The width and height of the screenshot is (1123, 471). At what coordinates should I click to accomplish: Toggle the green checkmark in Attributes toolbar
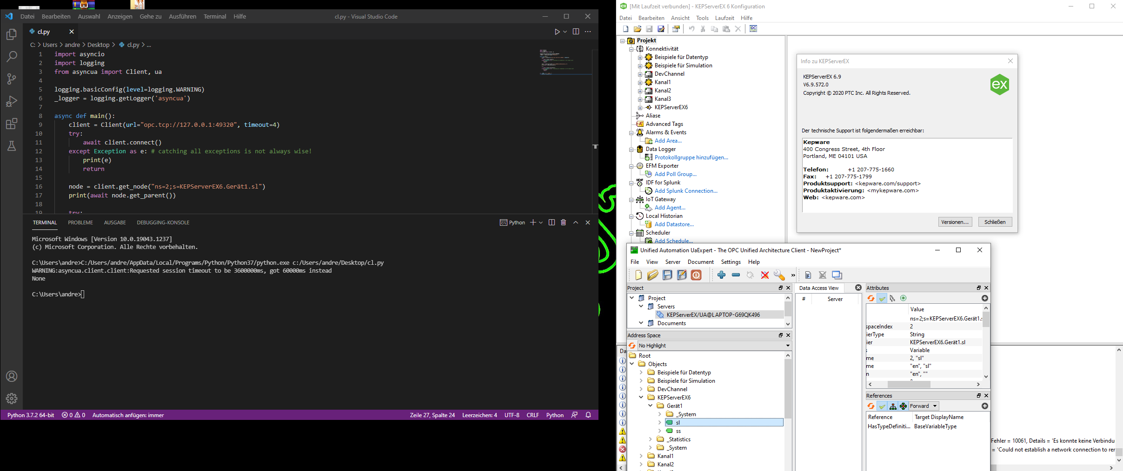(x=882, y=298)
